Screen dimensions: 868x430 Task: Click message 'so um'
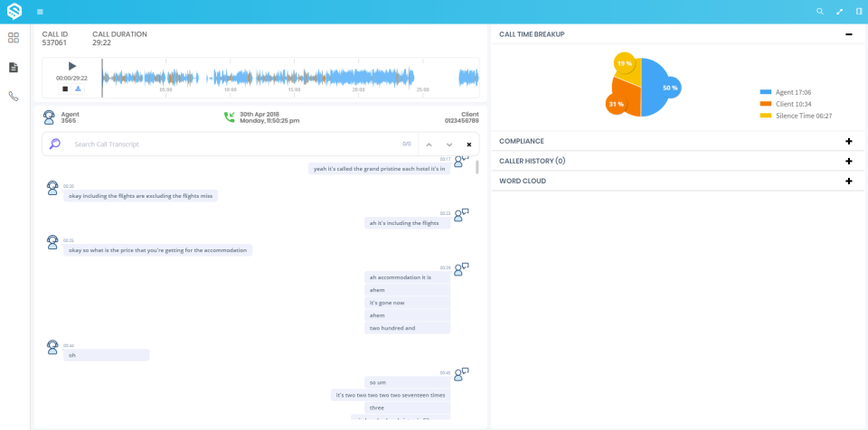[x=408, y=382]
